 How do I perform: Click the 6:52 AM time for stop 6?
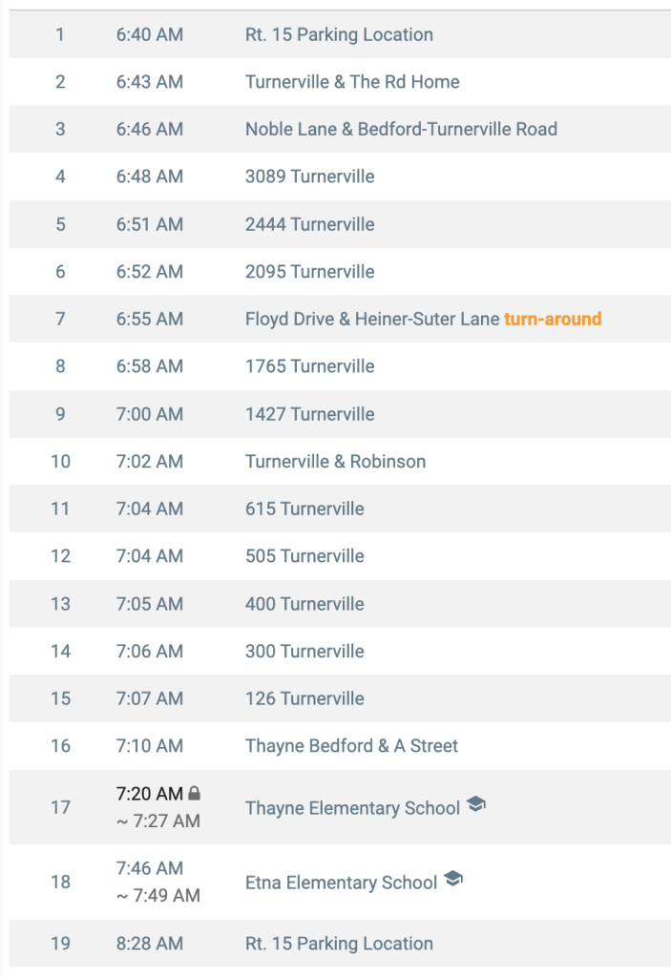coord(150,272)
